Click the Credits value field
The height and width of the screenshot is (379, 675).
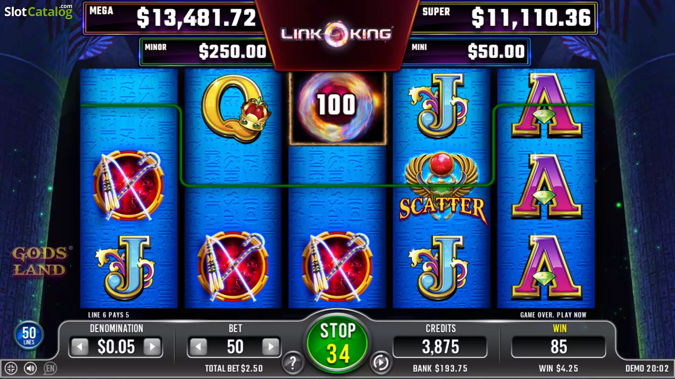[x=440, y=347]
